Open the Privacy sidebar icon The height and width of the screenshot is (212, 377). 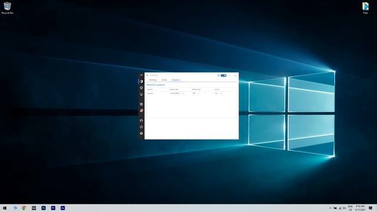pos(141,94)
